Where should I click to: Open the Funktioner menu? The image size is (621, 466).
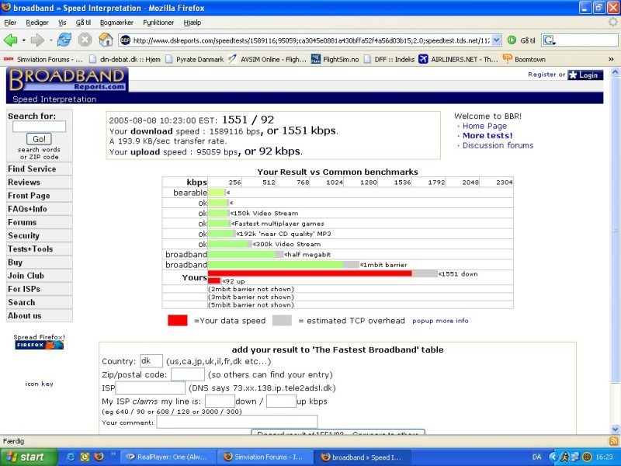158,23
